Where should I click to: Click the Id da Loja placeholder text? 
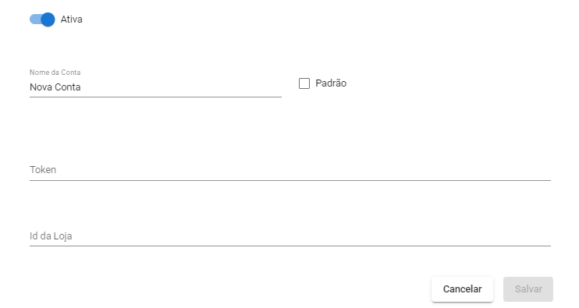51,236
